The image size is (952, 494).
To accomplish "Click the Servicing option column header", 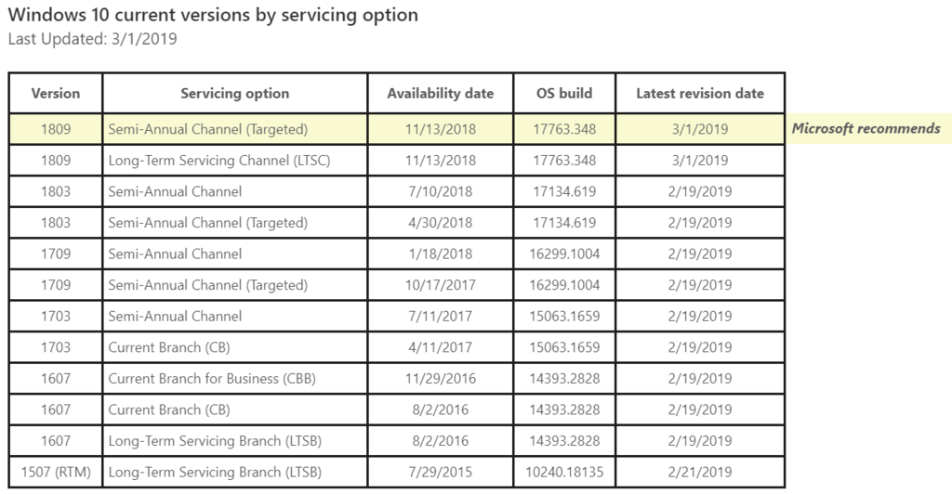I will coord(235,94).
